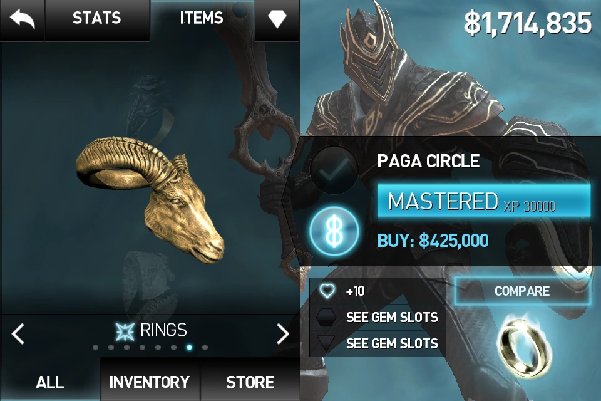Tap the triangle gem slot icon
This screenshot has width=601, height=401.
(326, 343)
